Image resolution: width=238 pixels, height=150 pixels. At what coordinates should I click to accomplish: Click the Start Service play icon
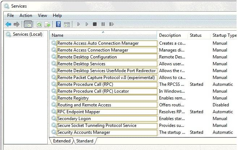78,24
